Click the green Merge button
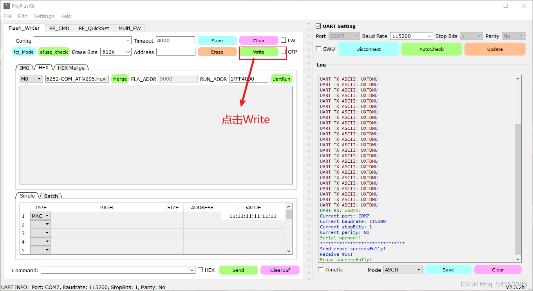533x291 pixels. coord(120,79)
